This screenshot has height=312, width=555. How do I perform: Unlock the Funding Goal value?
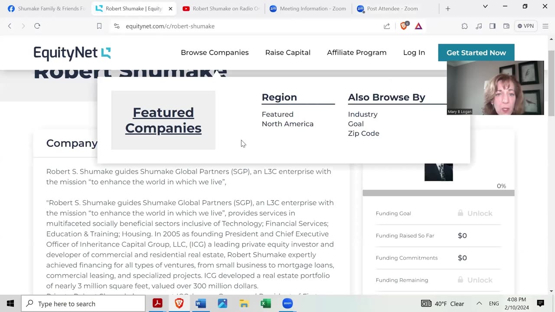click(x=475, y=213)
